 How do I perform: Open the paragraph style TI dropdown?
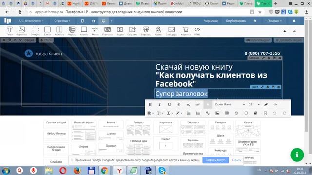point(160,113)
